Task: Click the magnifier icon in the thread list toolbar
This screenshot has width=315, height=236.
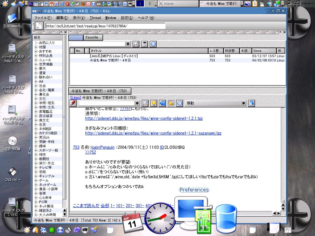Action: click(x=136, y=44)
